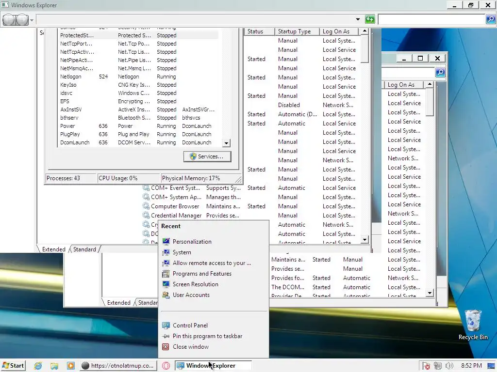
Task: Click the COM+ System Application gear icon
Action: 146,197
